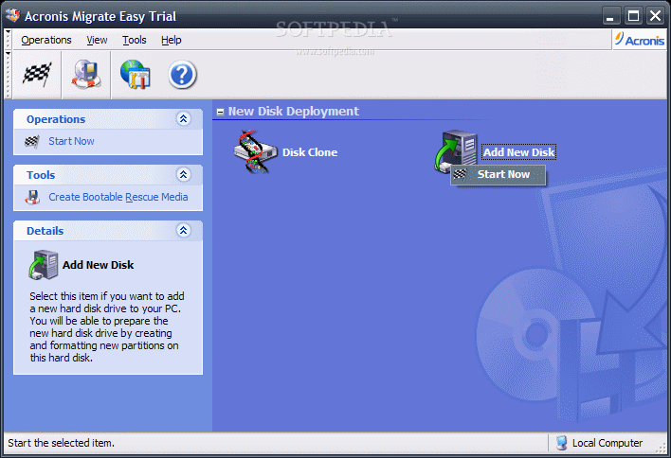Select the Add New Disk label
Viewport: 671px width, 458px height.
point(518,152)
